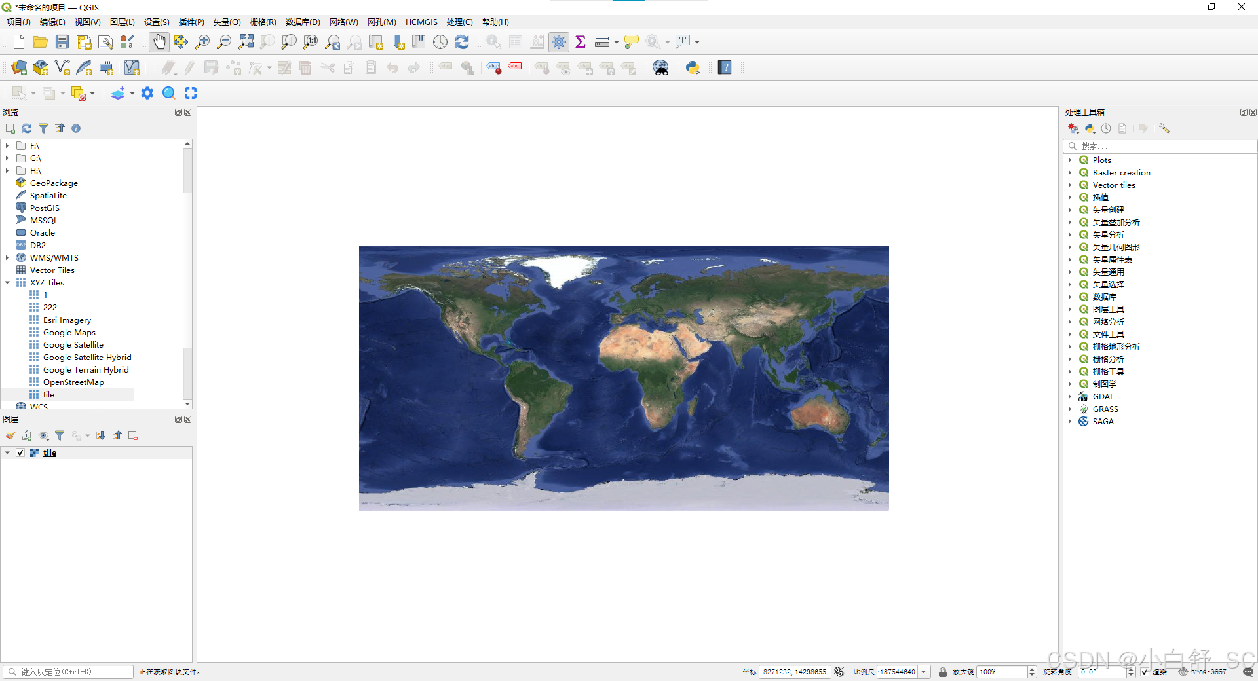Image resolution: width=1258 pixels, height=681 pixels.
Task: Expand the tile layer in Layers panel
Action: [7, 452]
